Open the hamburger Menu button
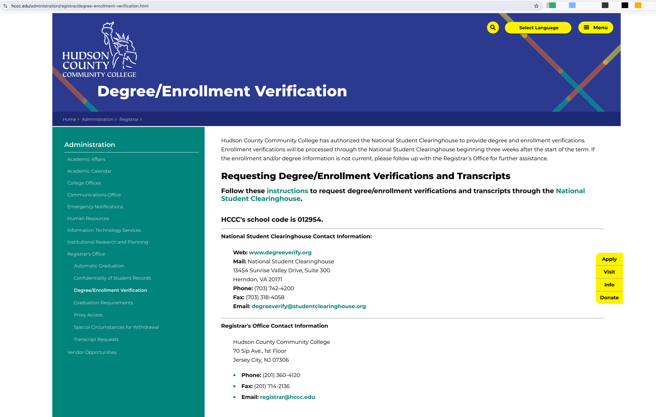 tap(596, 28)
